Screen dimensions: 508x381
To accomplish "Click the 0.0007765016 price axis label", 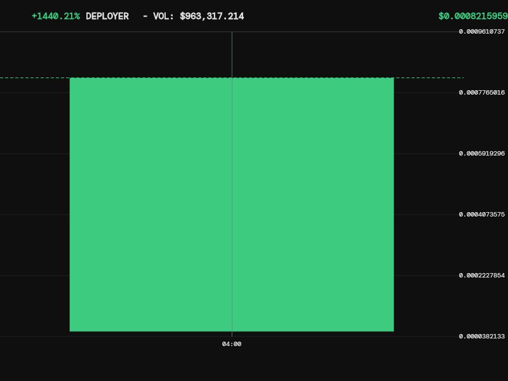I will pos(482,93).
